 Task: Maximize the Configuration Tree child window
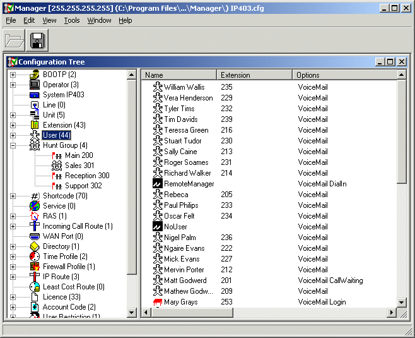pyautogui.click(x=390, y=62)
